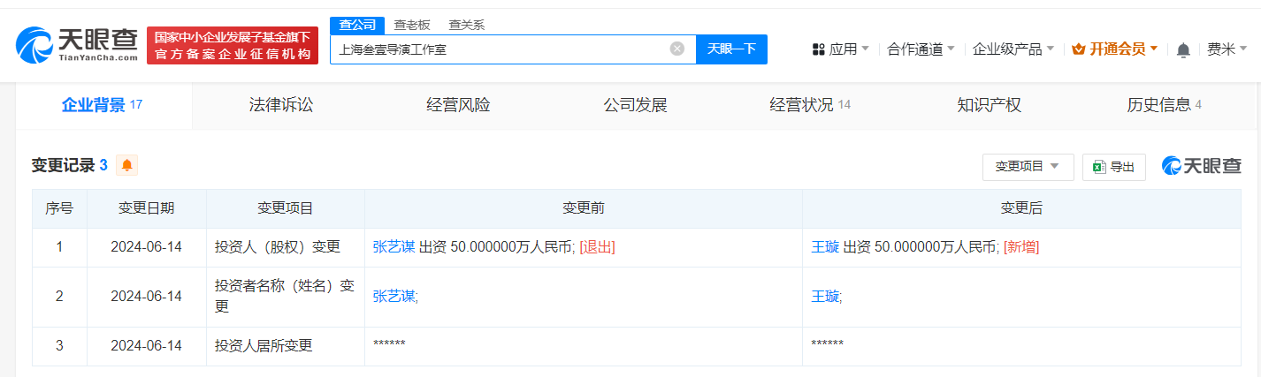Select the 查老板 search tab
The image size is (1261, 377).
pos(411,25)
